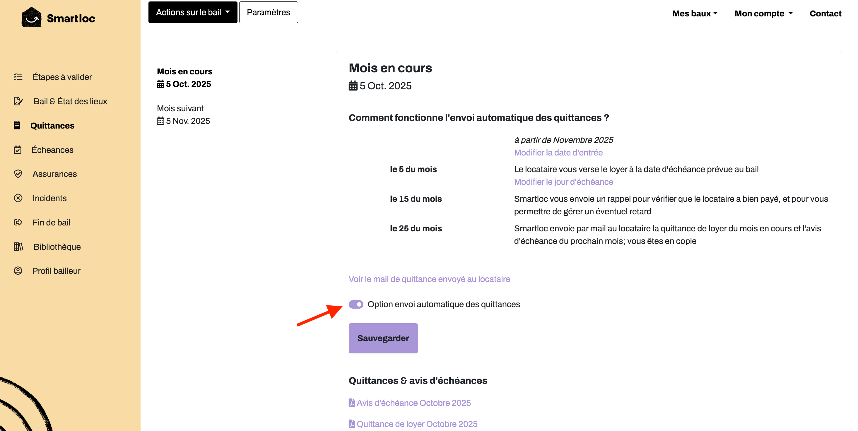
Task: Select the Quittances receipt icon
Action: [x=18, y=126]
